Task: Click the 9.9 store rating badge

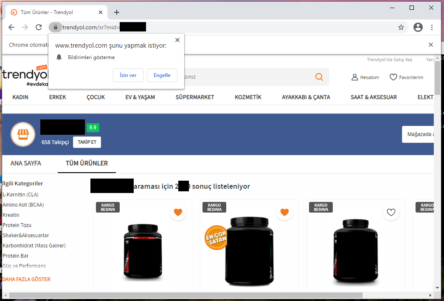Action: (93, 128)
